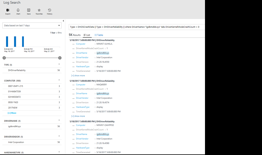Viewport: 262px width, 155px height.
Task: Expand MAQ40091 record with show more
Action: 78,116
